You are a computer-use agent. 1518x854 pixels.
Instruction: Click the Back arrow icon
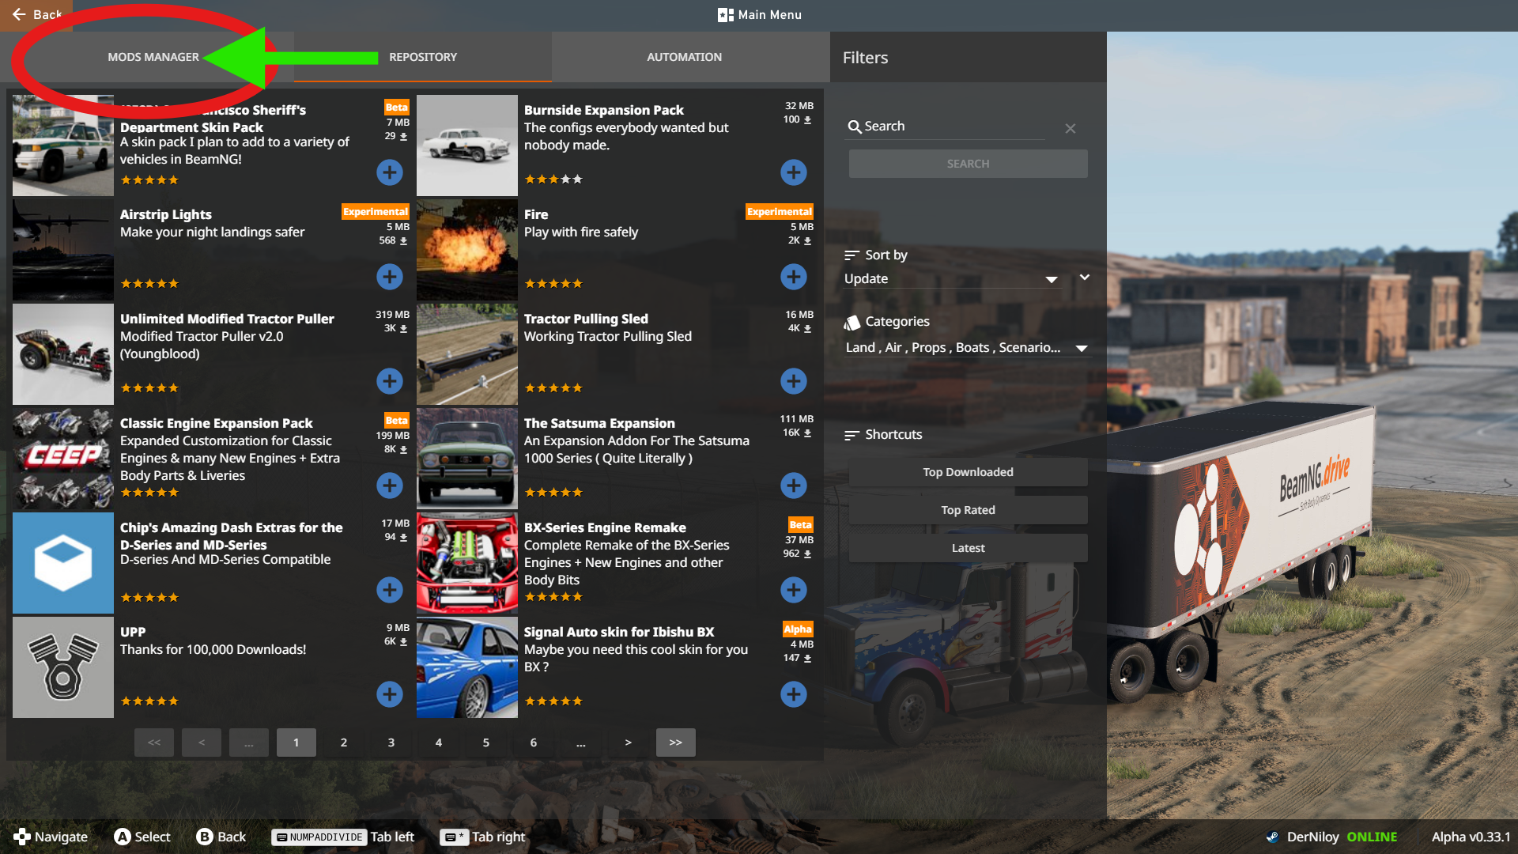(x=19, y=14)
